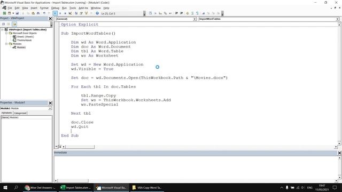The height and width of the screenshot is (192, 342).
Task: Click the View Microsoft Excel toolbar icon
Action: (4, 13)
